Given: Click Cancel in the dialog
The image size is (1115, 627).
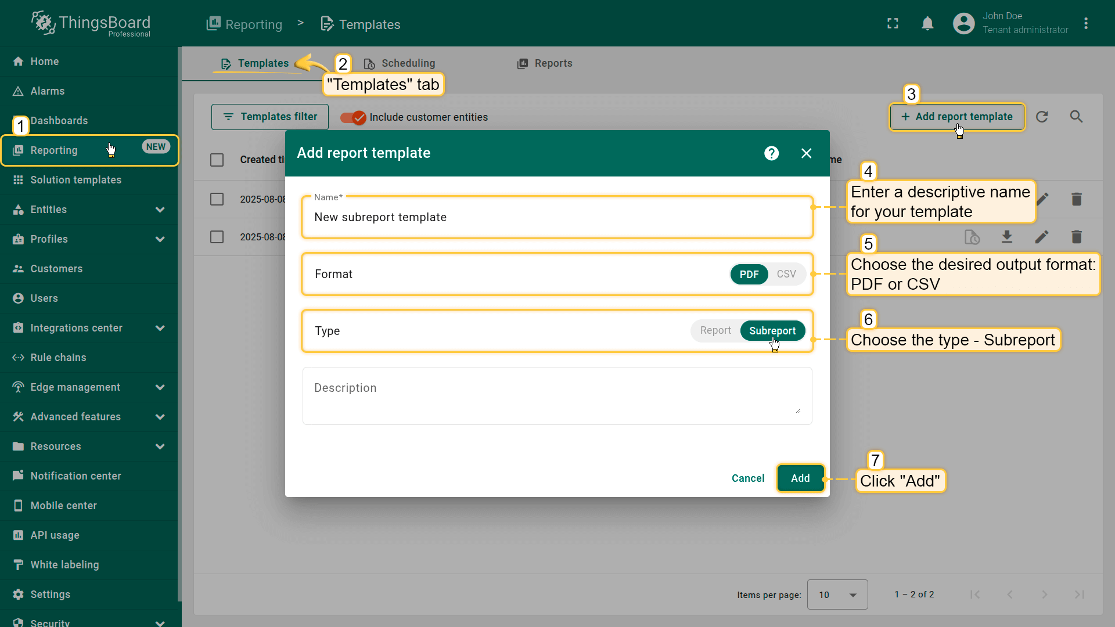Looking at the screenshot, I should 748,478.
